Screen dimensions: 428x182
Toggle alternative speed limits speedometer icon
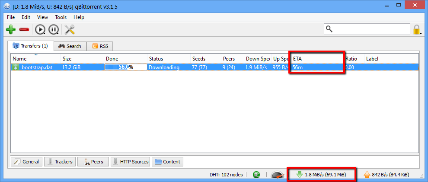pos(277,175)
